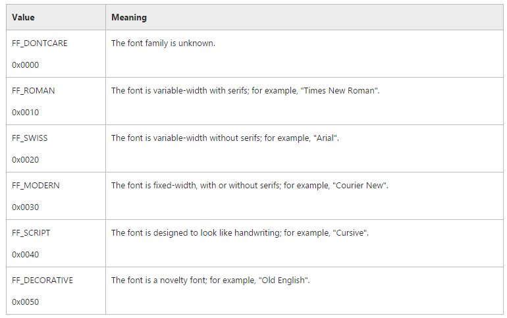This screenshot has height=318, width=507.
Task: Click the Value column header
Action: pyautogui.click(x=23, y=17)
